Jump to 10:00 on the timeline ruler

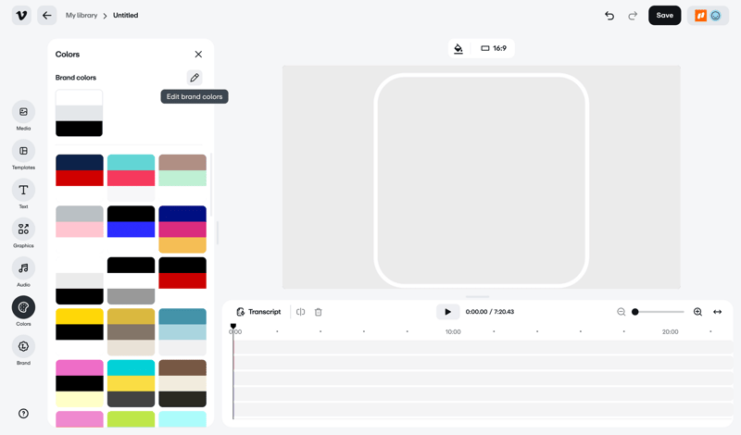[453, 331]
